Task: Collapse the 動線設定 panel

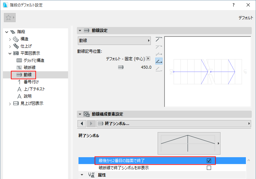Action: pos(80,31)
